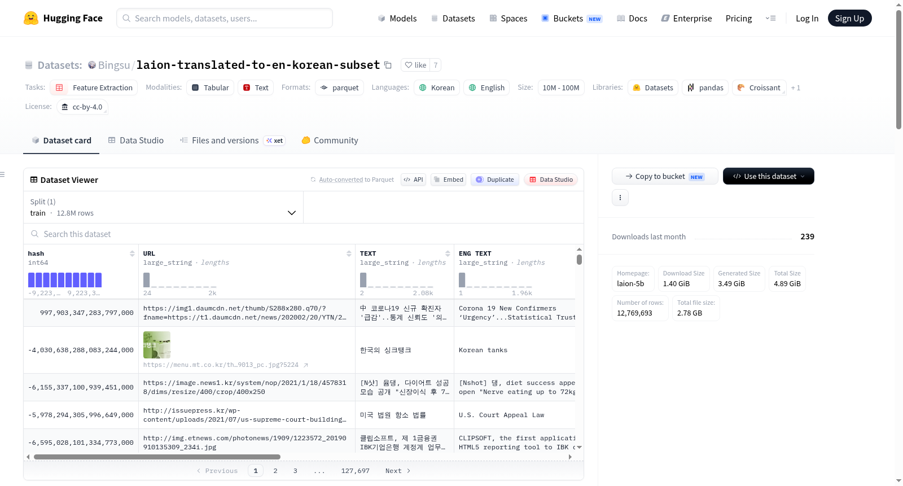Open Models in top navigation

pos(397,18)
